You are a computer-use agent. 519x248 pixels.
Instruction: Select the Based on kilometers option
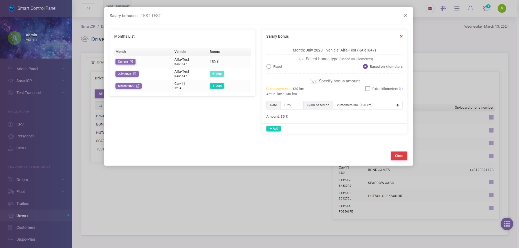tap(365, 66)
